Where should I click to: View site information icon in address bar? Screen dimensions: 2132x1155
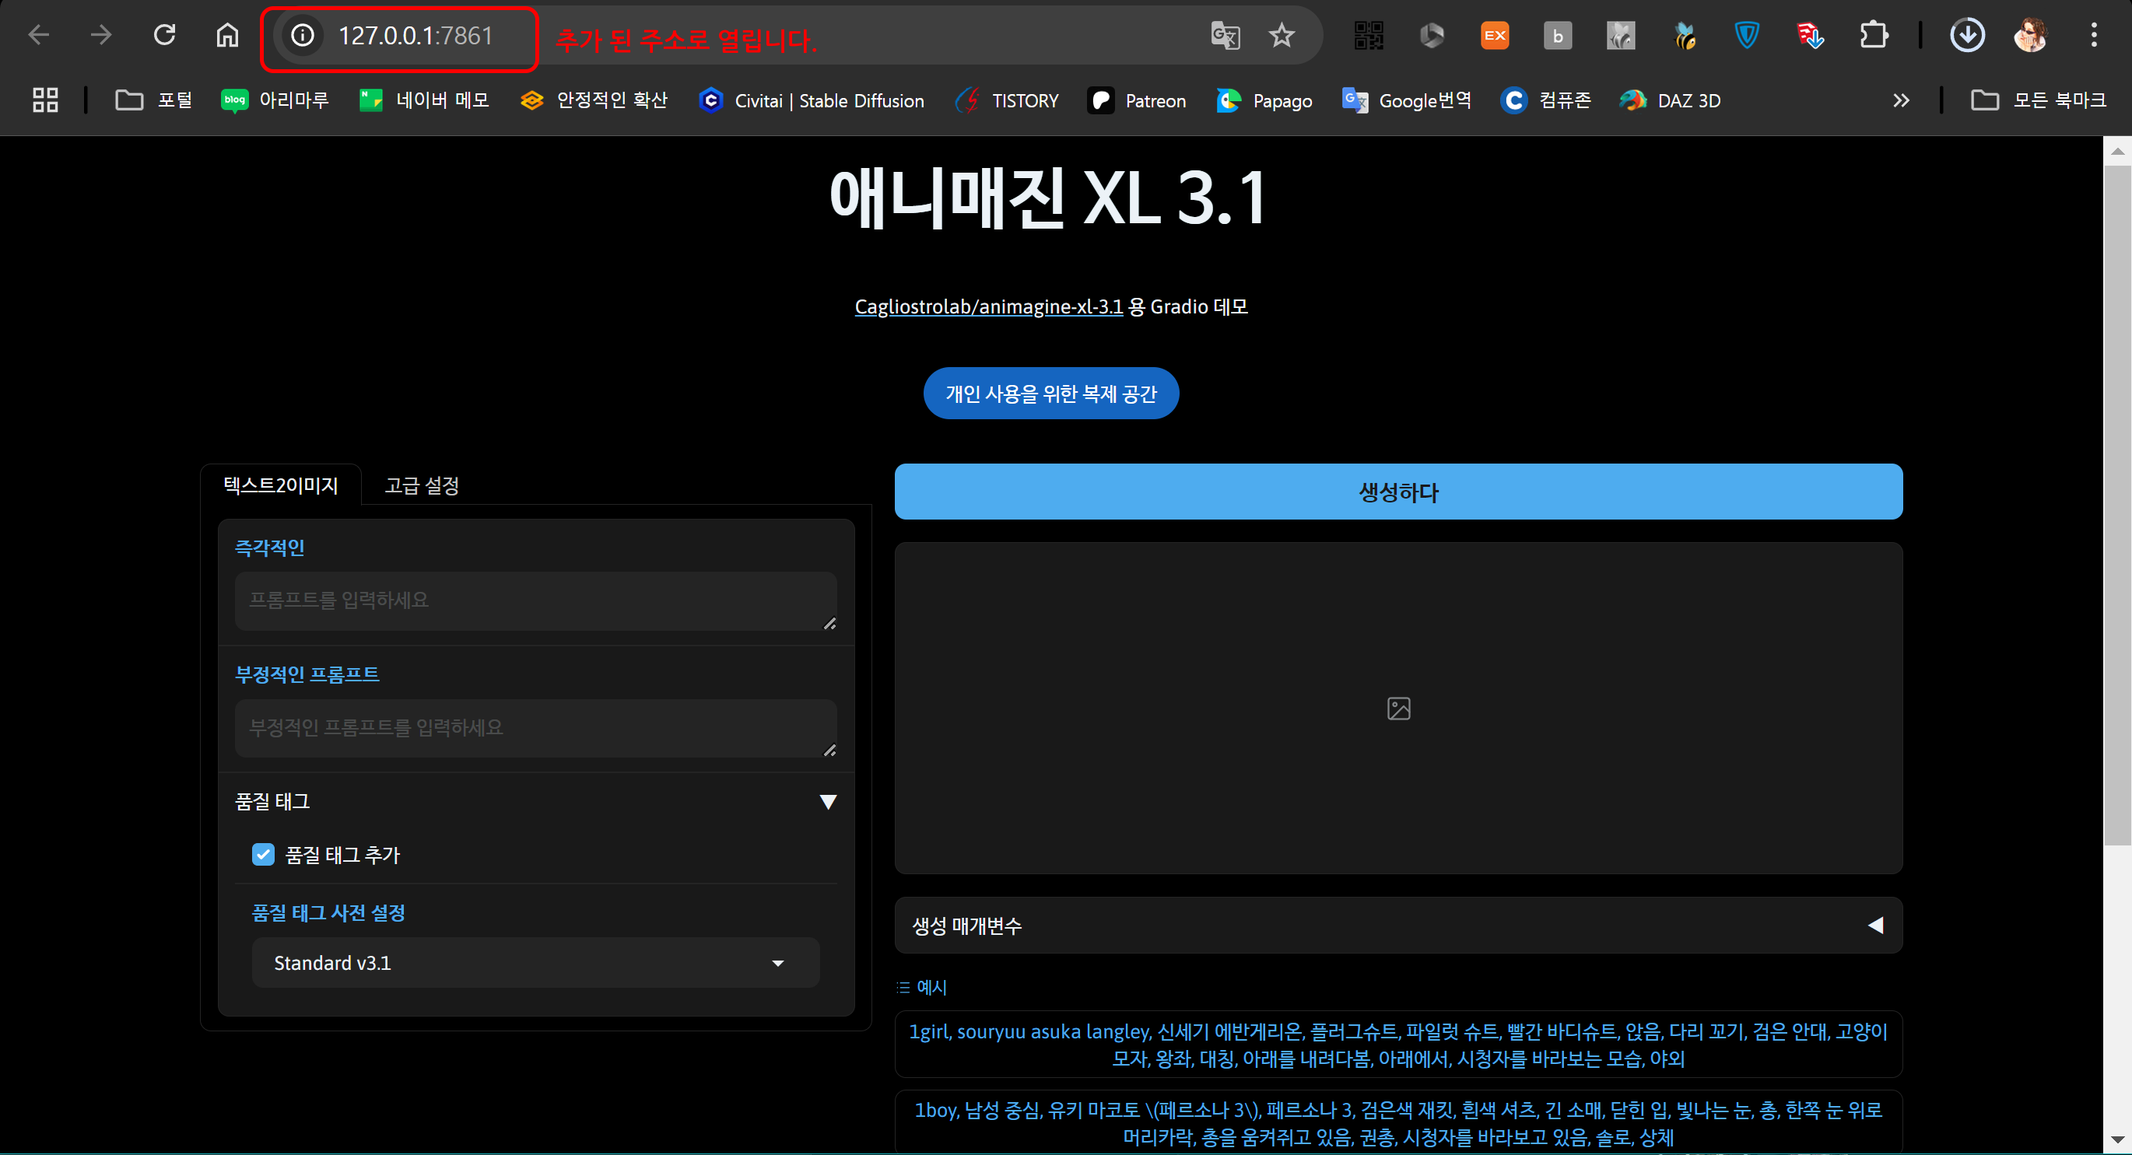tap(303, 36)
